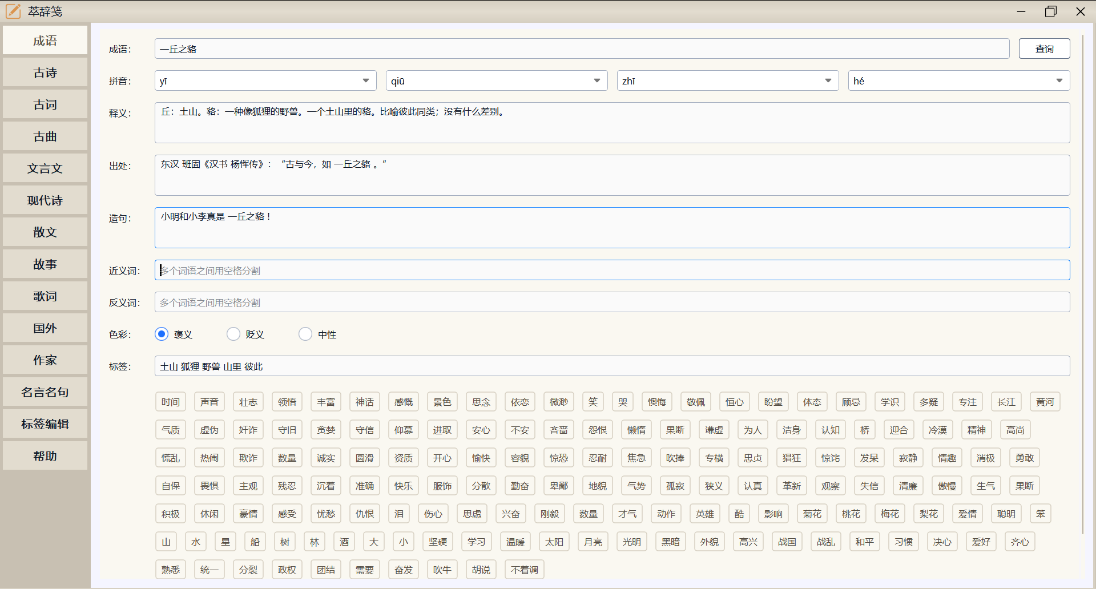1096x589 pixels.
Task: Add the 长江 tag
Action: coord(1006,402)
